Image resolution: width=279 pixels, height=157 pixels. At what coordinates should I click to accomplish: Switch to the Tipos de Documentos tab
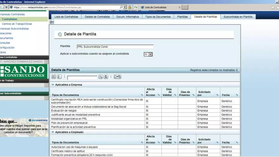[158, 17]
